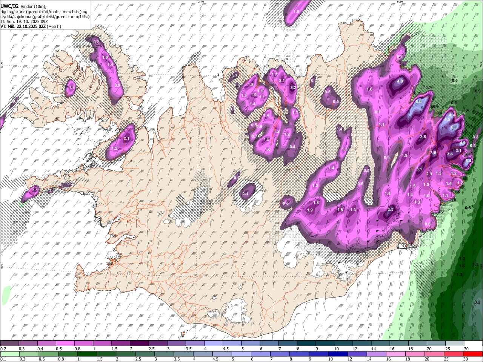
Task: Click the dark teal snow swatch at 8
Action: 306,343
